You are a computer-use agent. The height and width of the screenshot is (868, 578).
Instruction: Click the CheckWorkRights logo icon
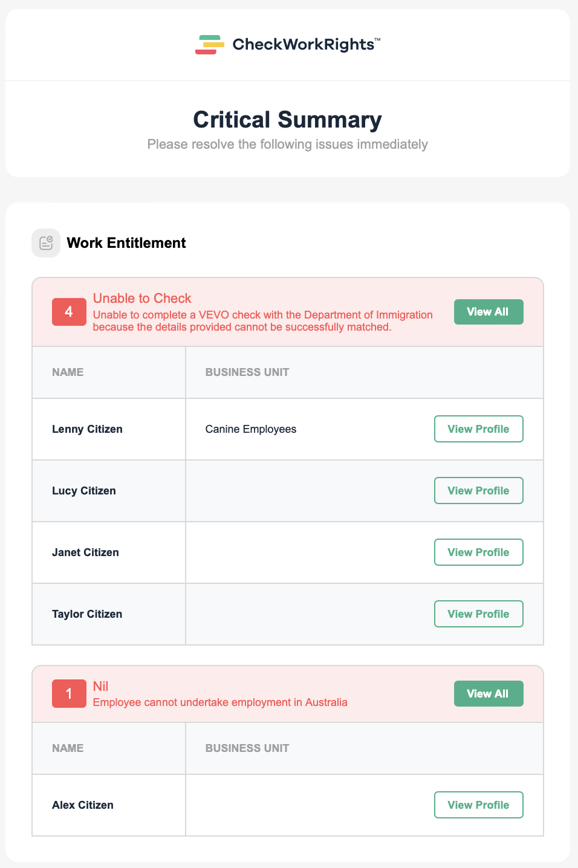[210, 45]
